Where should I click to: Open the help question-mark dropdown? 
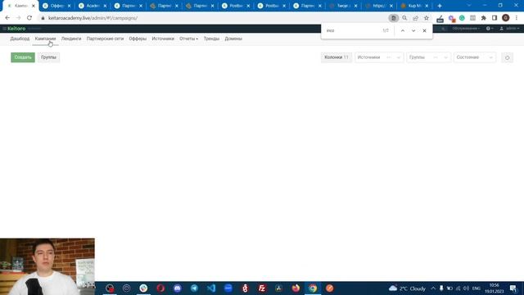click(490, 29)
